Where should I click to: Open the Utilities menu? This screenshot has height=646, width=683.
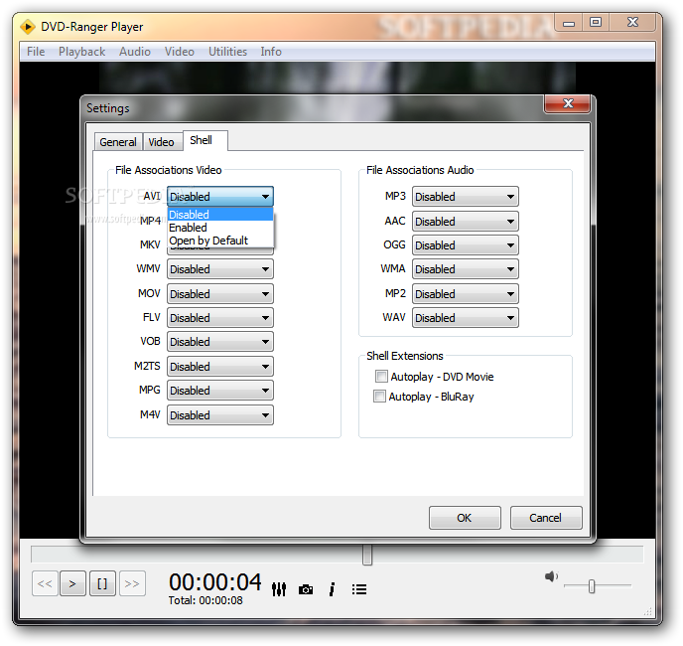(227, 52)
